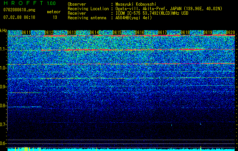Screen dimensions: 238x151
Task: Select the meteor count 13
Action: pyautogui.click(x=55, y=17)
